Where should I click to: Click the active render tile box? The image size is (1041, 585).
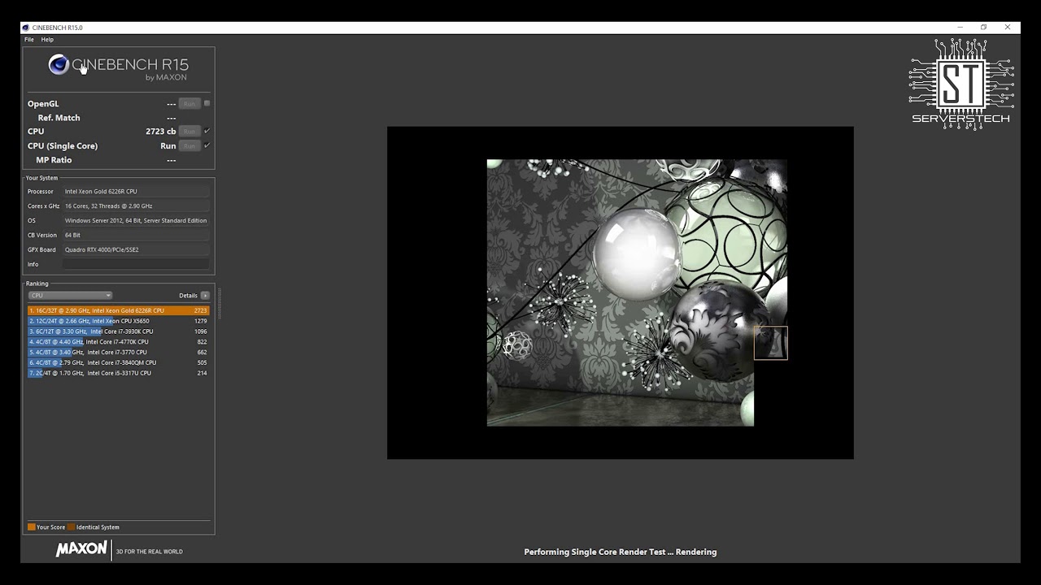(771, 343)
